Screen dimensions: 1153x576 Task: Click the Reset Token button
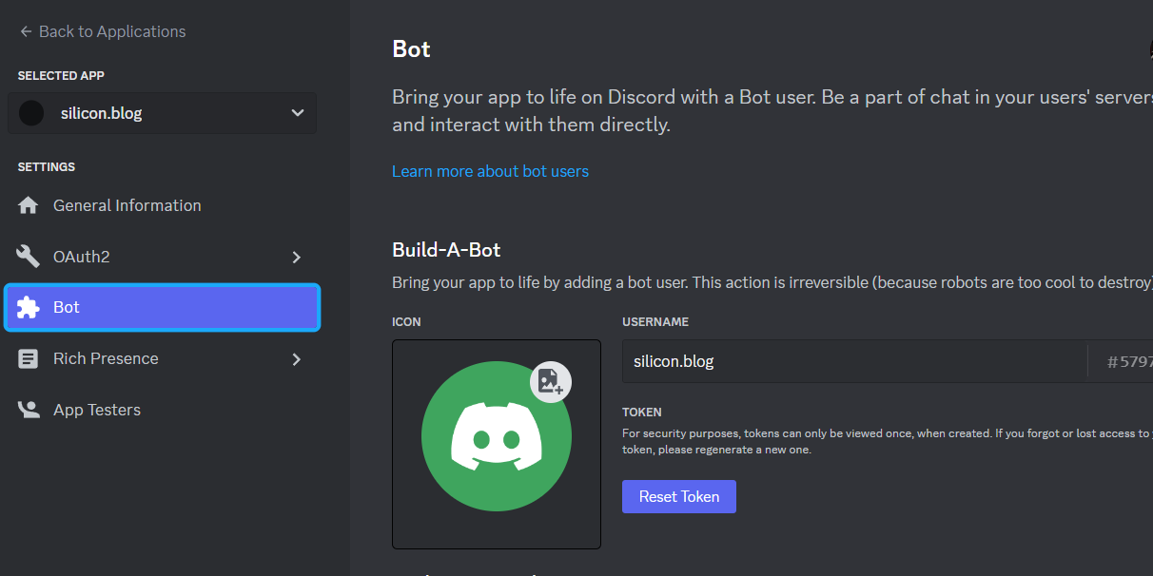[679, 496]
